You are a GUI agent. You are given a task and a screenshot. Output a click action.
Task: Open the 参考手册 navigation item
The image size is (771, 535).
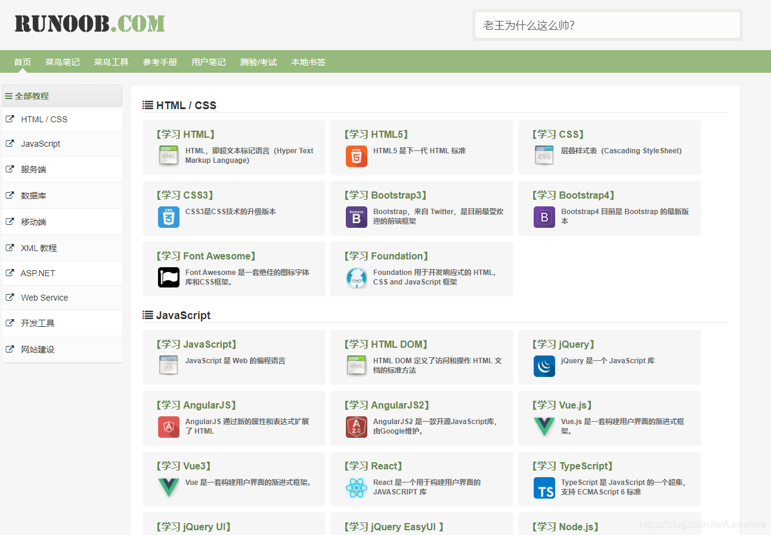tap(160, 62)
